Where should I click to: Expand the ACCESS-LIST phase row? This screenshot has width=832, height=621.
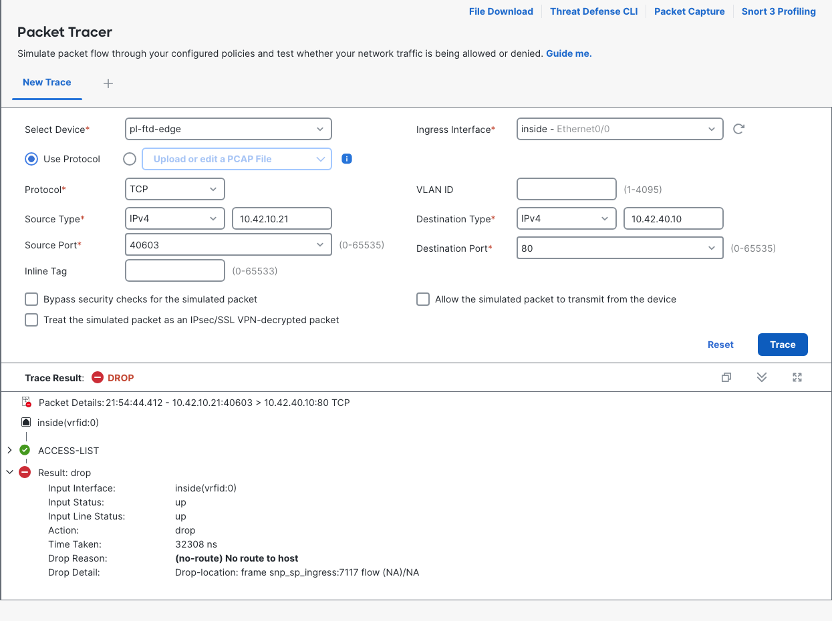9,450
